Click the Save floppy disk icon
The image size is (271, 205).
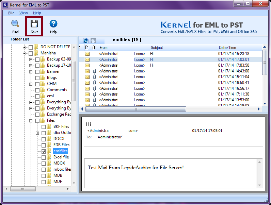34,24
